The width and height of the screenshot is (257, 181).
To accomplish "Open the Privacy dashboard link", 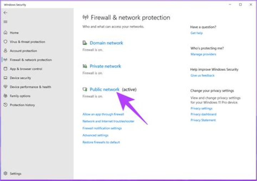I will pyautogui.click(x=203, y=115).
